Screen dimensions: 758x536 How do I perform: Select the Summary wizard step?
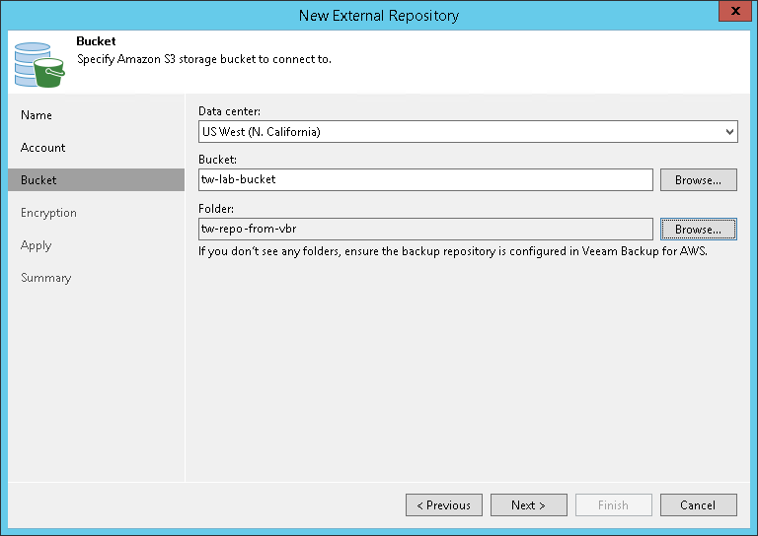[x=45, y=278]
